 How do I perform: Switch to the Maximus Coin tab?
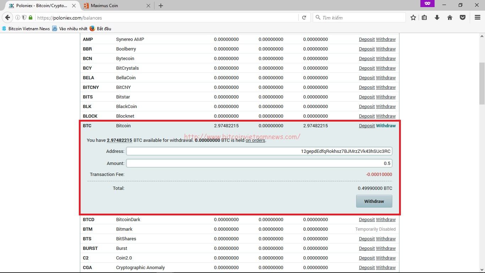(x=117, y=6)
